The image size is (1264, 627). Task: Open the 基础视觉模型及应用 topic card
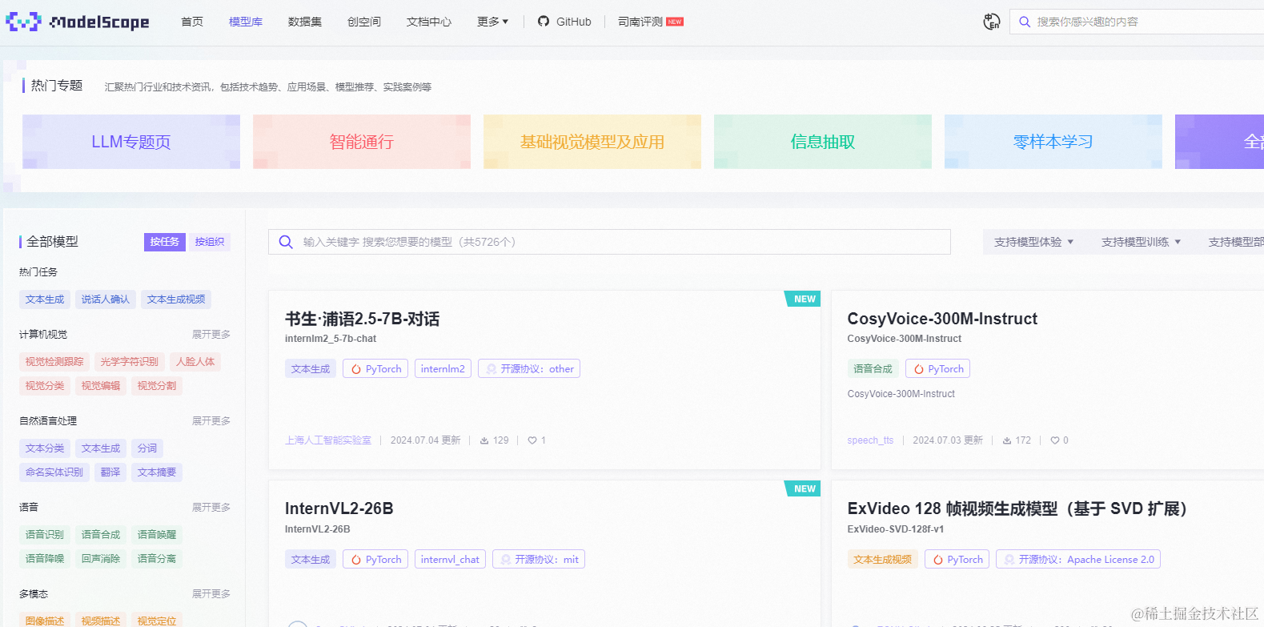[592, 142]
